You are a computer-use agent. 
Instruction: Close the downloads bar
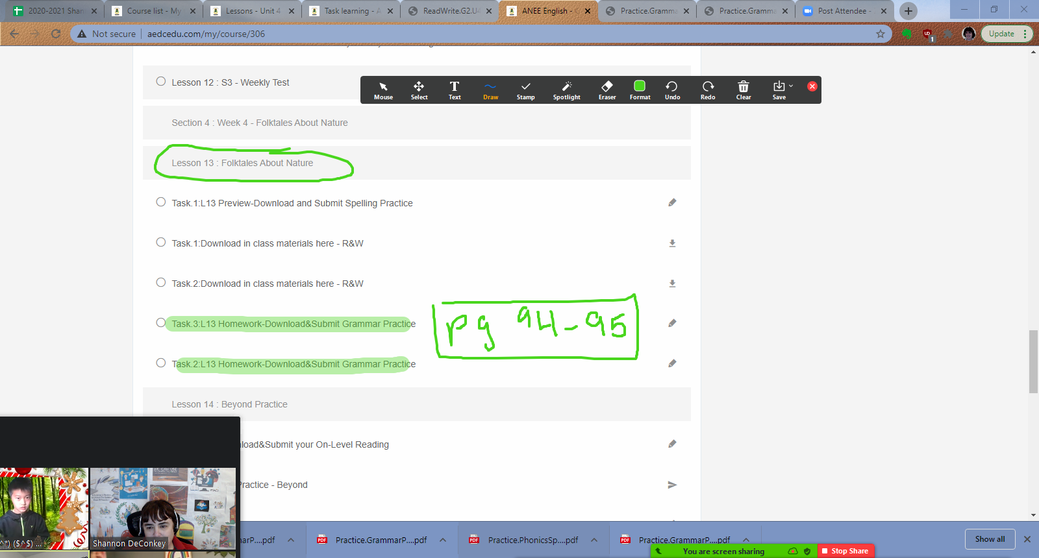click(x=1027, y=539)
